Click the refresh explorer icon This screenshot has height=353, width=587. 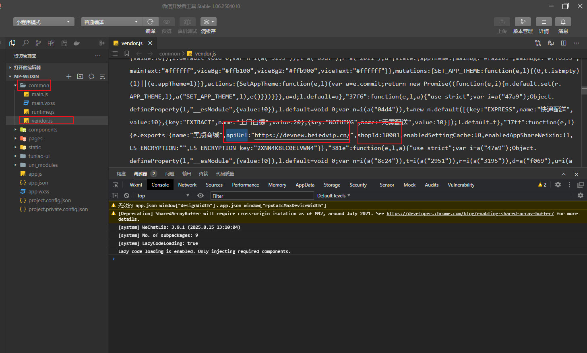91,76
